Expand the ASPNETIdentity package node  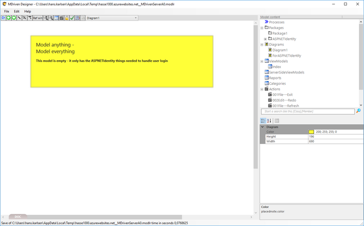point(265,39)
